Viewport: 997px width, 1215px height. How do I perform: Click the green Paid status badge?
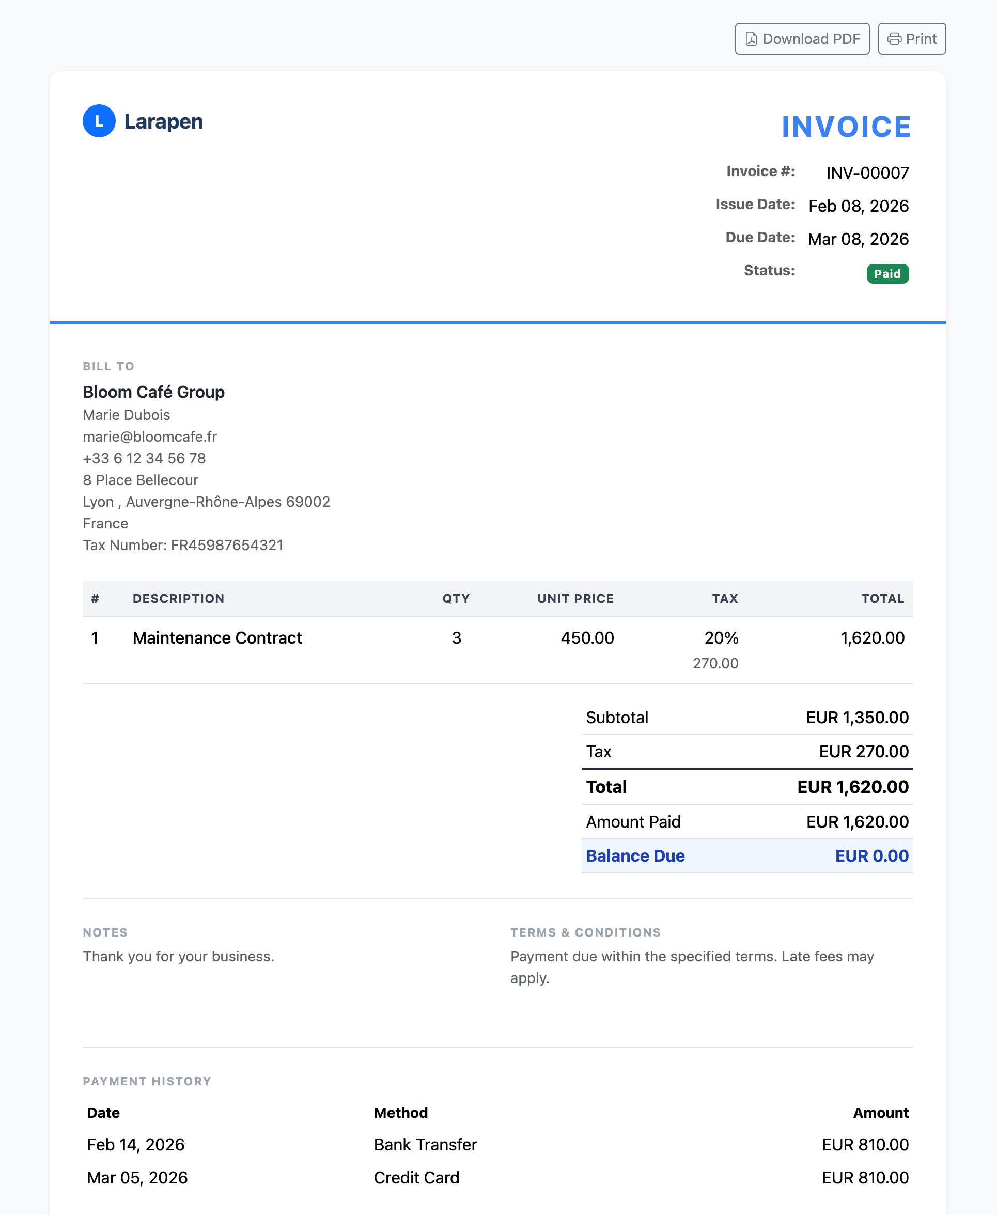point(887,274)
